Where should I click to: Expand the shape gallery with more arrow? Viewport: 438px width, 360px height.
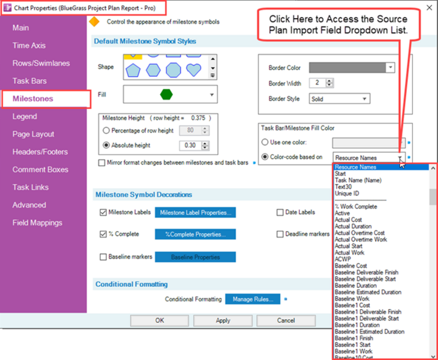(213, 76)
